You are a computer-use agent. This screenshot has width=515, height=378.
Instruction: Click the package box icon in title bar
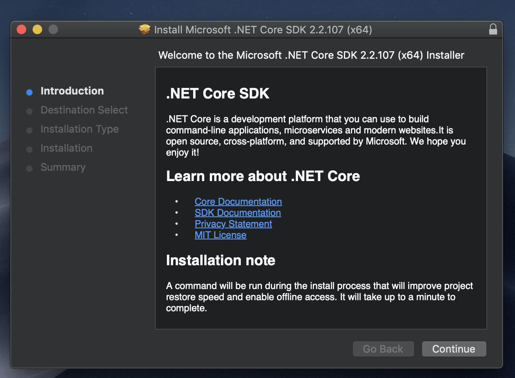tap(145, 29)
